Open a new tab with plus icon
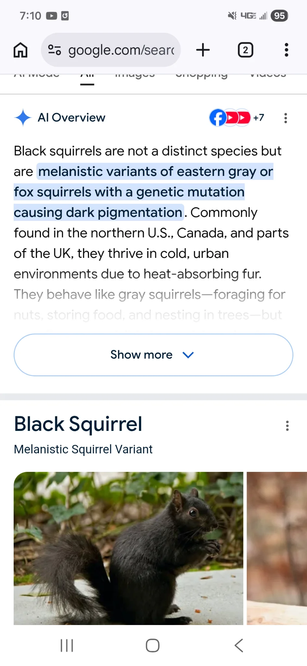The height and width of the screenshot is (666, 307). click(203, 50)
